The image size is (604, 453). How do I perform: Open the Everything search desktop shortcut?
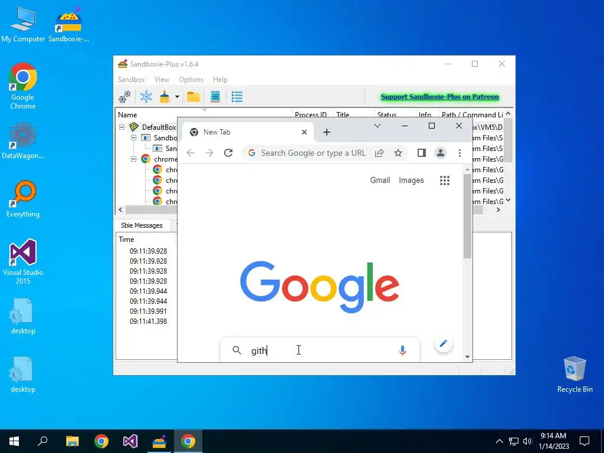pyautogui.click(x=23, y=199)
